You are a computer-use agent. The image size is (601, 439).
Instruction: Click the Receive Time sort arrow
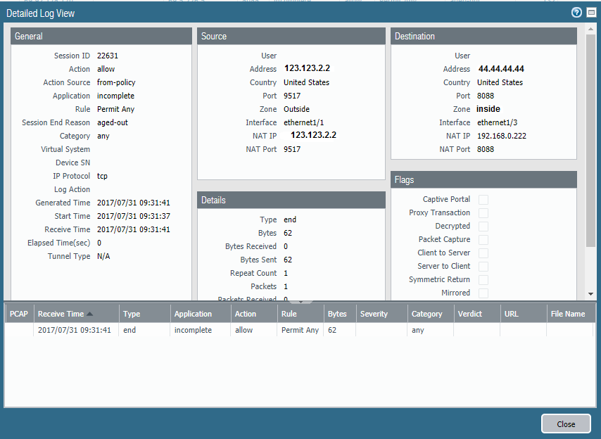[90, 314]
